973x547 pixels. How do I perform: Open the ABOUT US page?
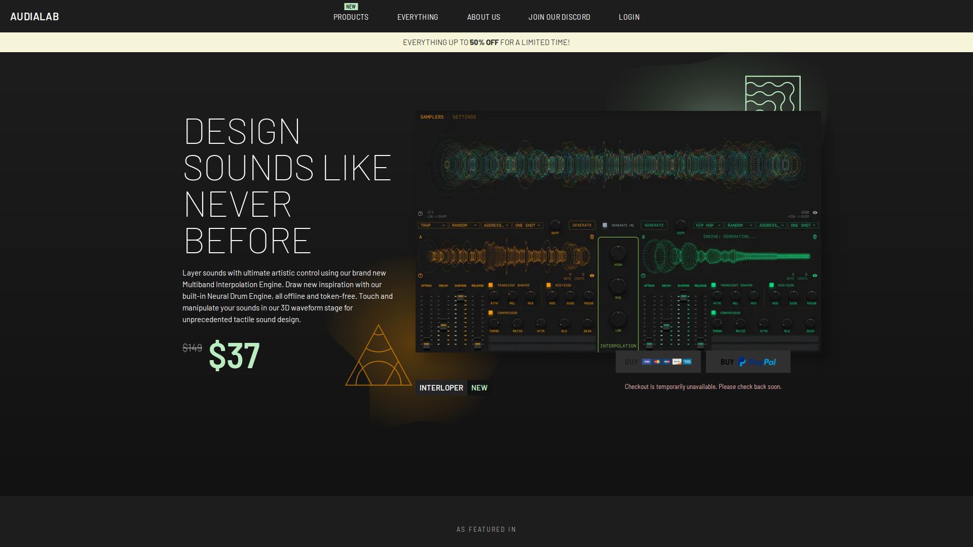coord(483,17)
